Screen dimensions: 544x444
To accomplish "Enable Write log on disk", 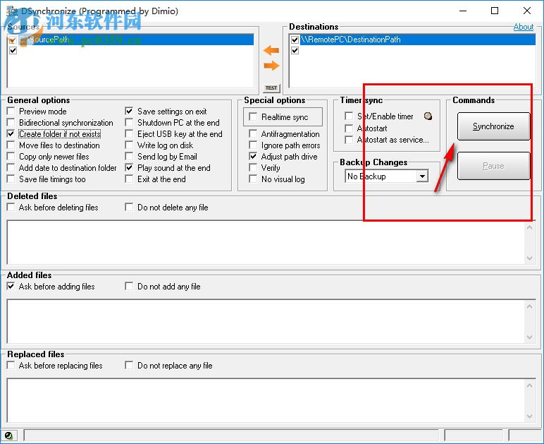I will [x=129, y=145].
